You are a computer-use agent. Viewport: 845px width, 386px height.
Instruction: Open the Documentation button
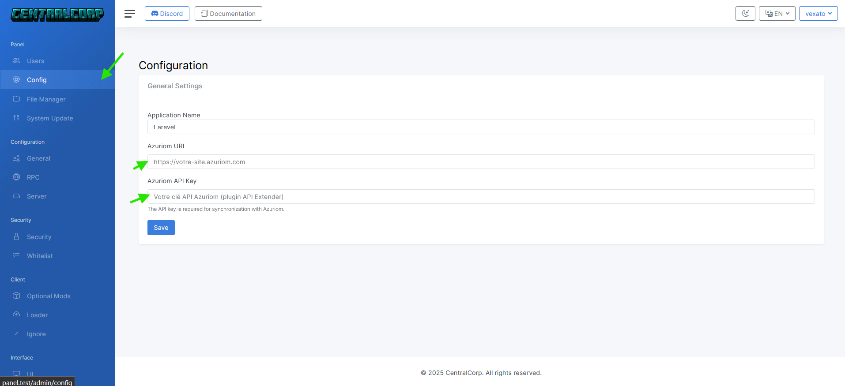pos(228,14)
